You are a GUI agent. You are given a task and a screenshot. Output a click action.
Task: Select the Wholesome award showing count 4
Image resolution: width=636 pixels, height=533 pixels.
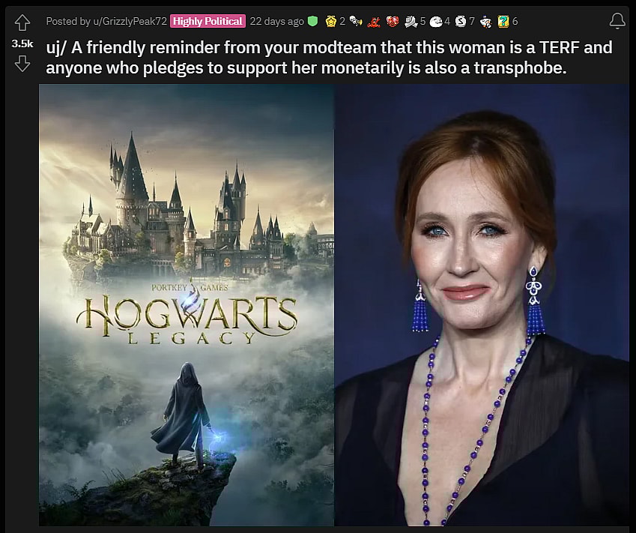click(x=437, y=22)
